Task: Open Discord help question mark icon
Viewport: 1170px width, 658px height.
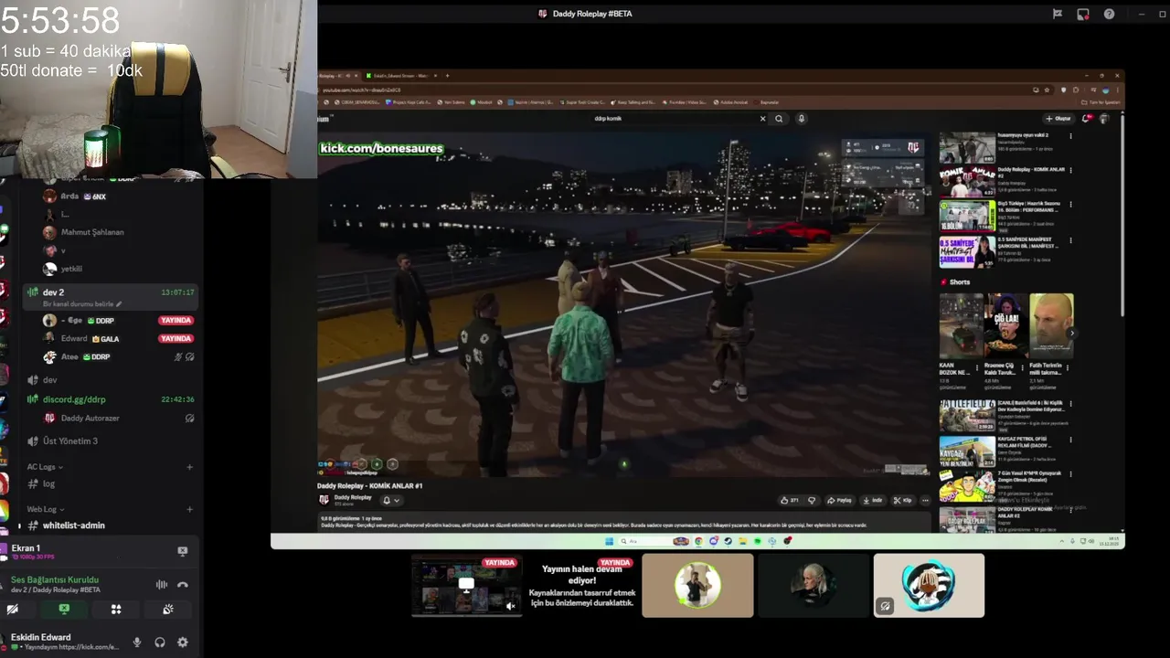Action: [1109, 14]
